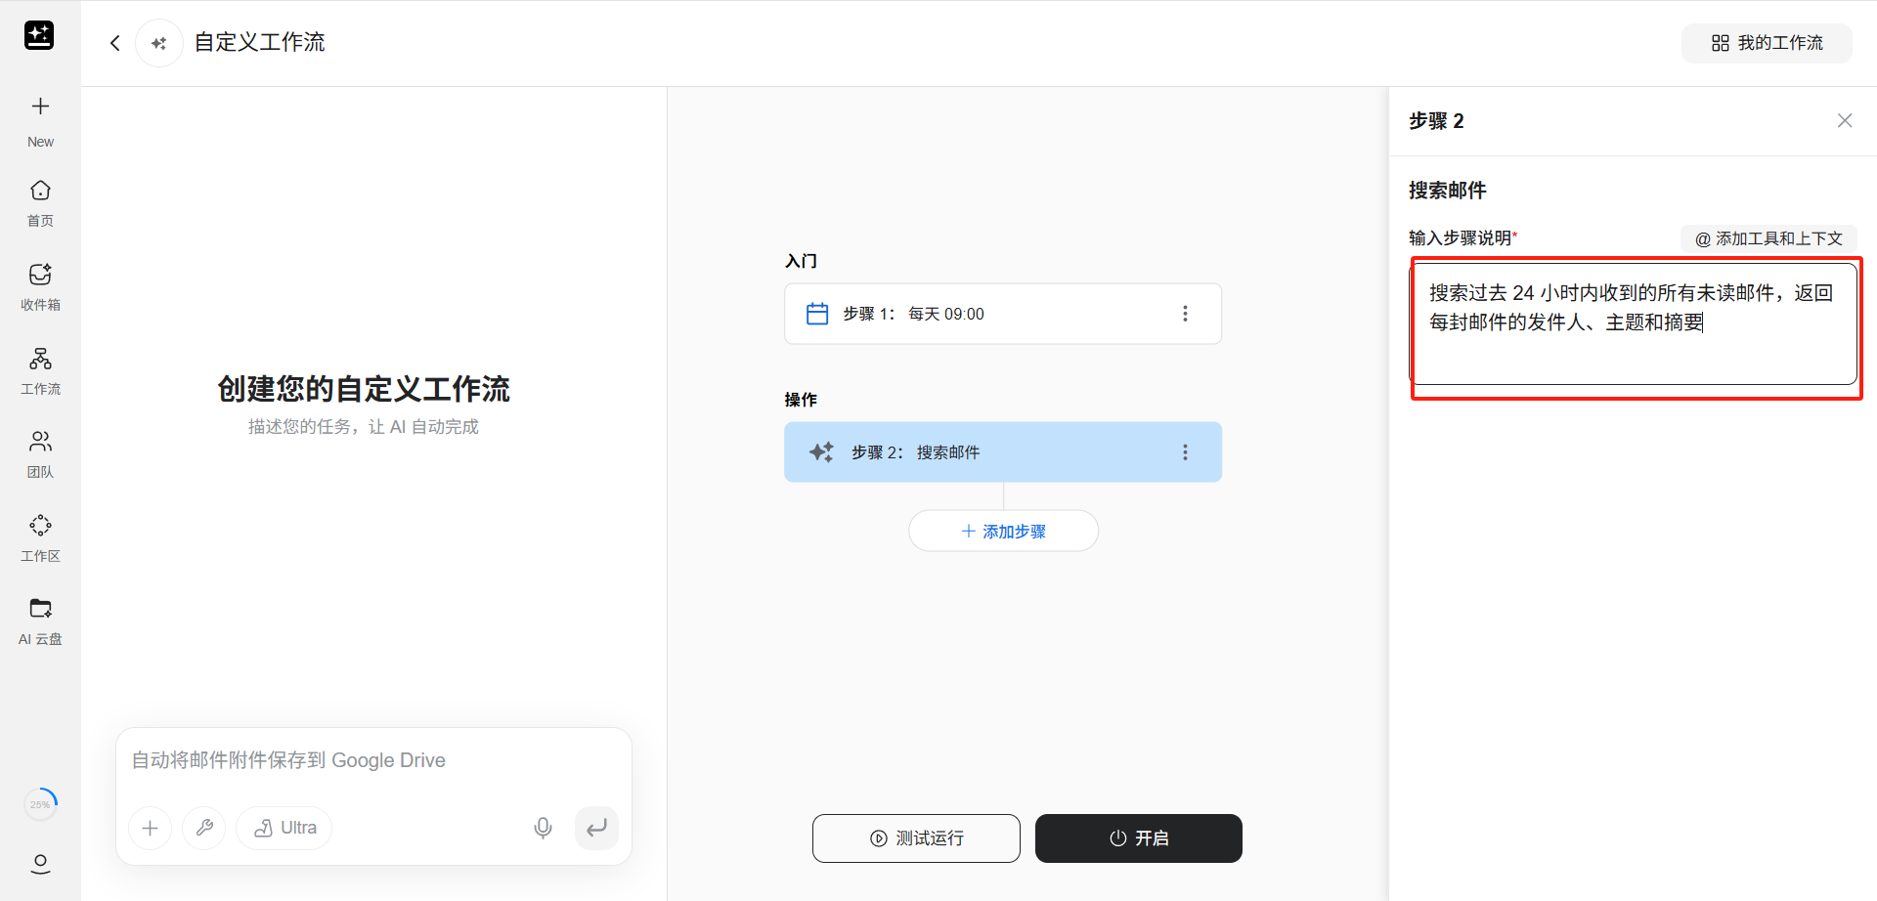Open the Ultra model selector

pyautogui.click(x=284, y=829)
